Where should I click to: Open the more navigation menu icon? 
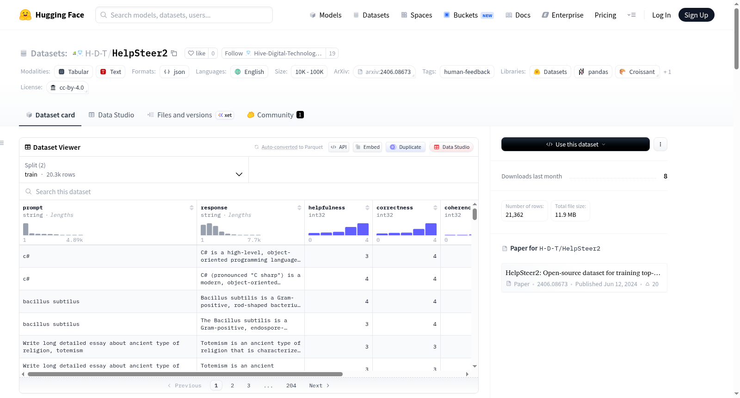(x=631, y=15)
